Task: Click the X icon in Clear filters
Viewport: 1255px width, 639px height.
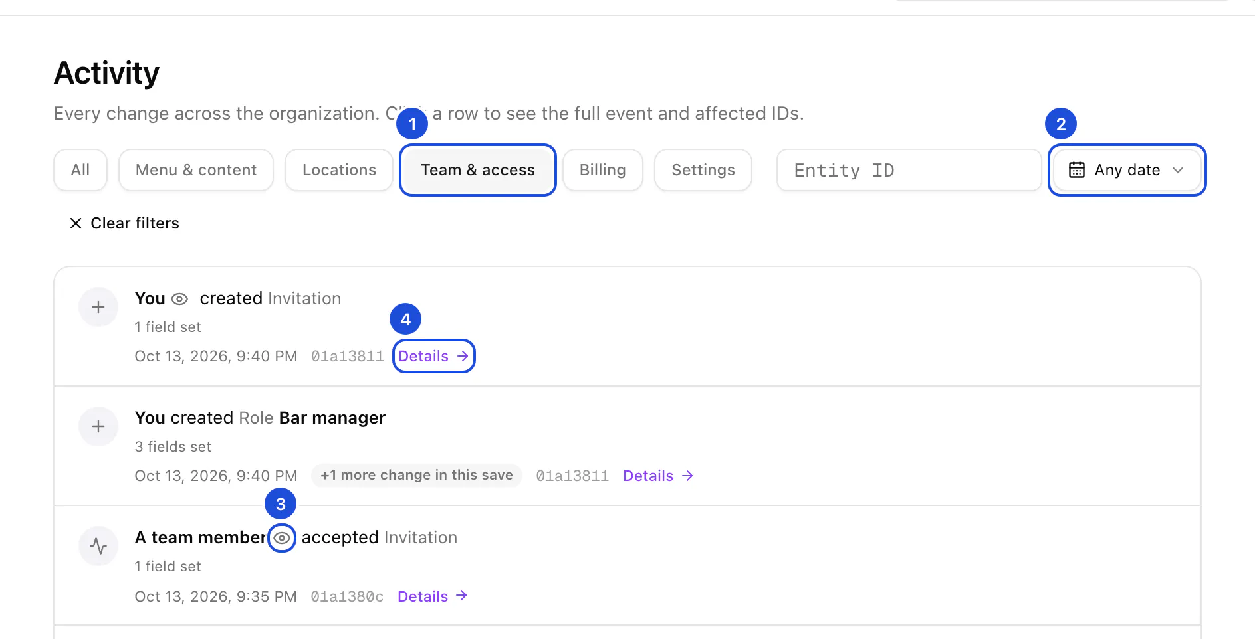Action: (76, 223)
